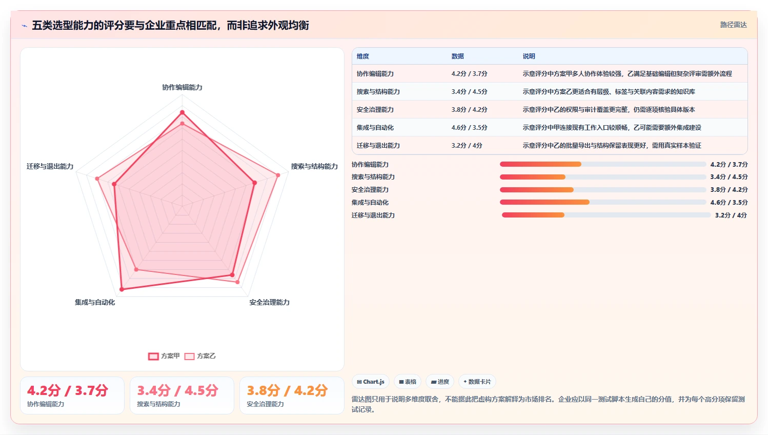Click the radar axis label 迁移与退出能力
Viewport: 768px width, 435px height.
click(x=50, y=166)
